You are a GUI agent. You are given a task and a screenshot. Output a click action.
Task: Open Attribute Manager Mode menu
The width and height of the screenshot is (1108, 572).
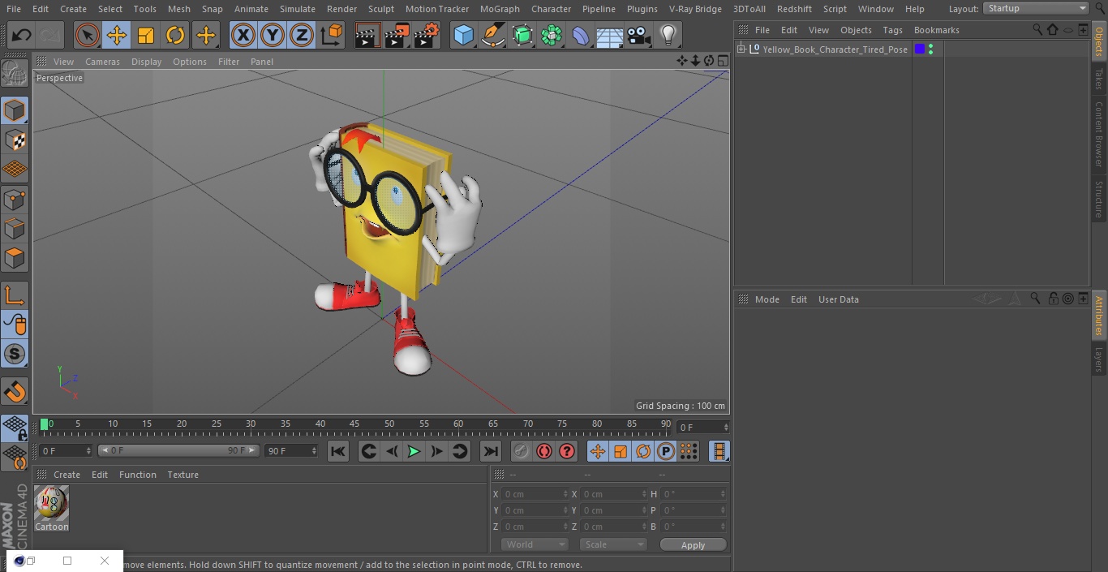click(767, 299)
